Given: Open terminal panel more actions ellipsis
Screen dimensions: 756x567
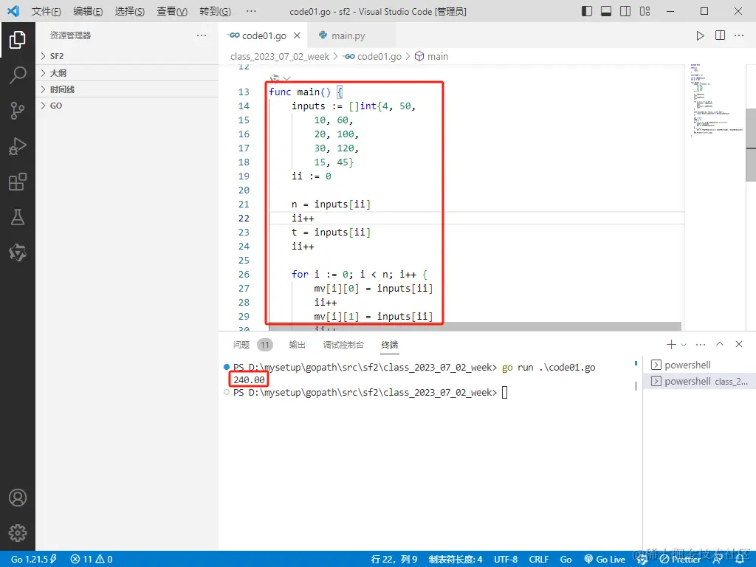Looking at the screenshot, I should point(701,344).
